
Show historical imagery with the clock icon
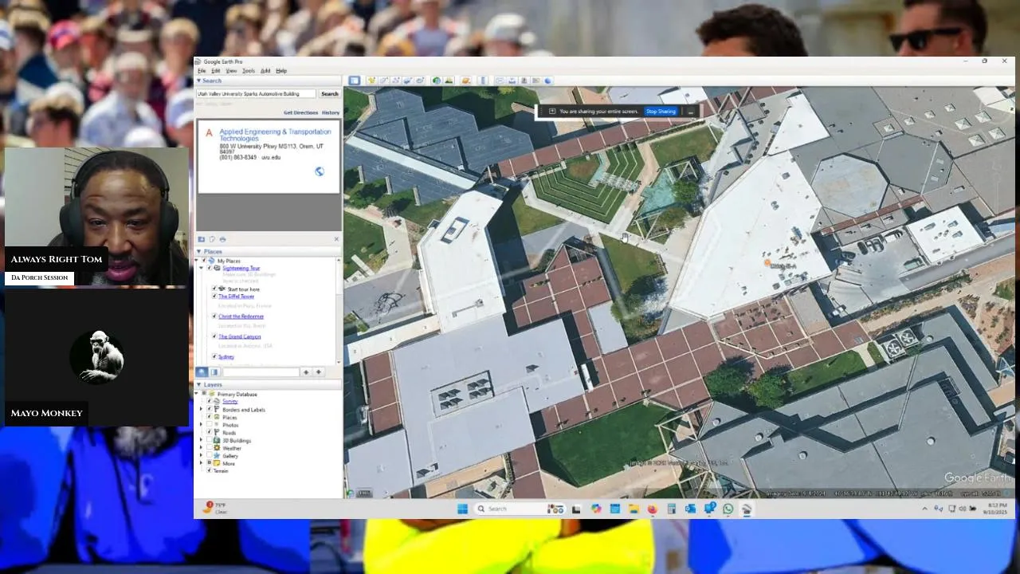[437, 81]
